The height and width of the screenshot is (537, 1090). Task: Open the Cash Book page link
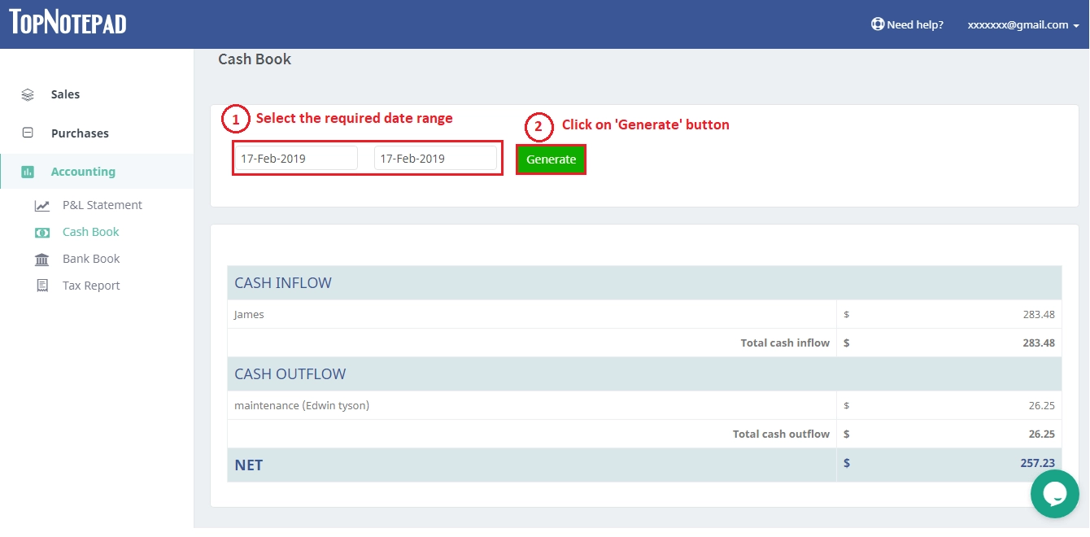(x=90, y=232)
